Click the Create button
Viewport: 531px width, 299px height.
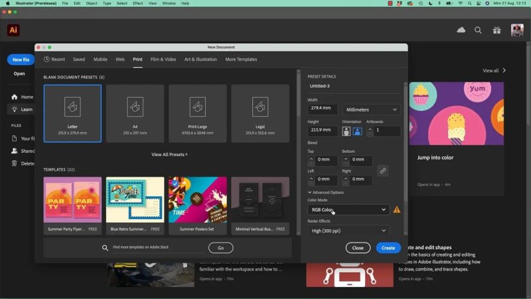(x=388, y=248)
